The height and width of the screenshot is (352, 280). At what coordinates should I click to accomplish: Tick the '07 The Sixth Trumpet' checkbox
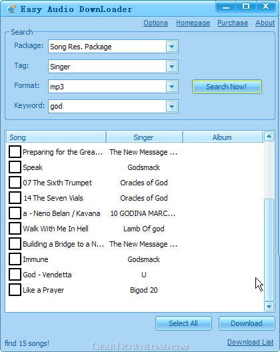click(15, 182)
